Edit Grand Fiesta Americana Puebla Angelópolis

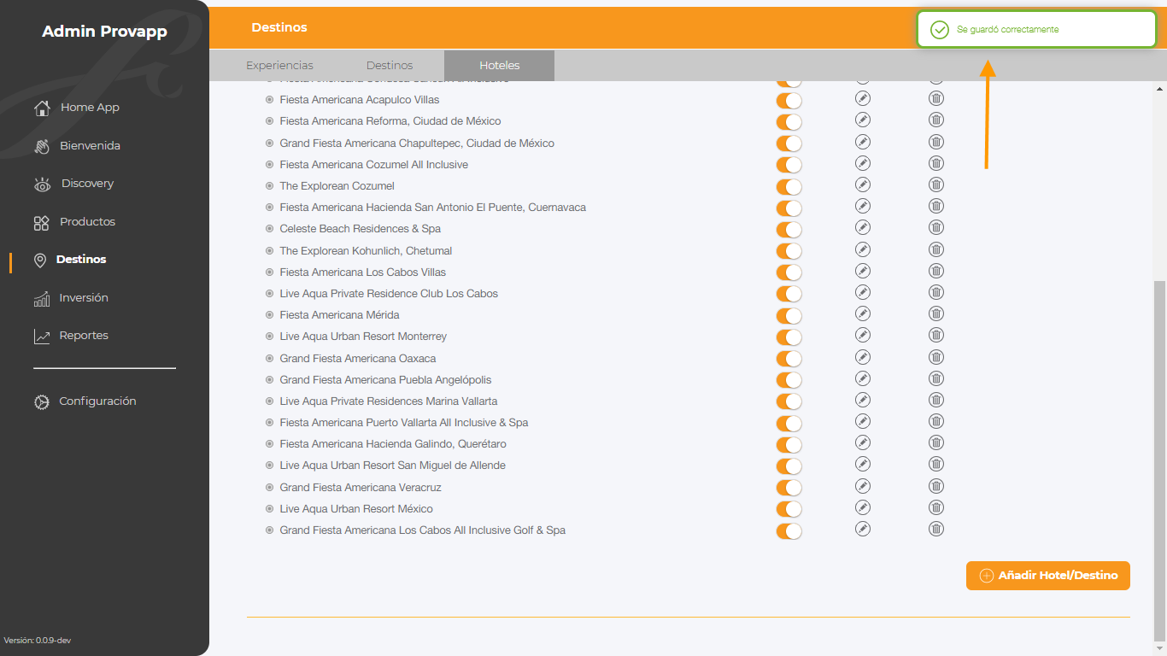pyautogui.click(x=863, y=378)
